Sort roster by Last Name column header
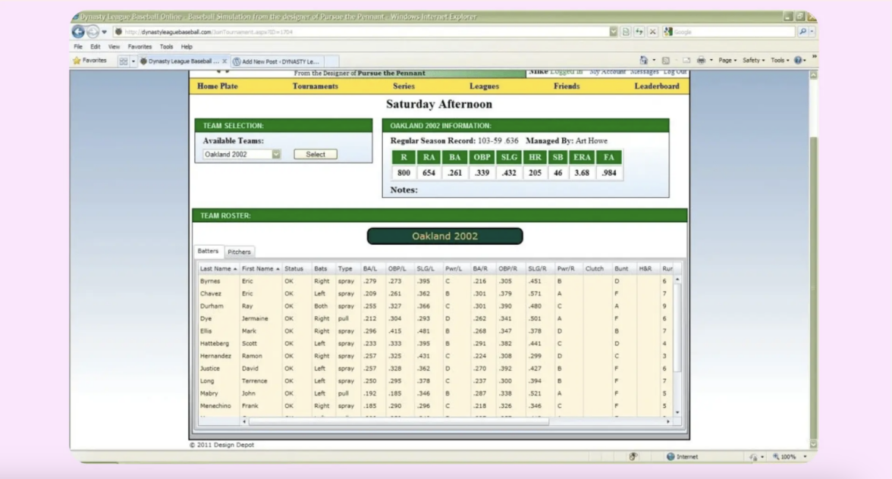 (216, 268)
